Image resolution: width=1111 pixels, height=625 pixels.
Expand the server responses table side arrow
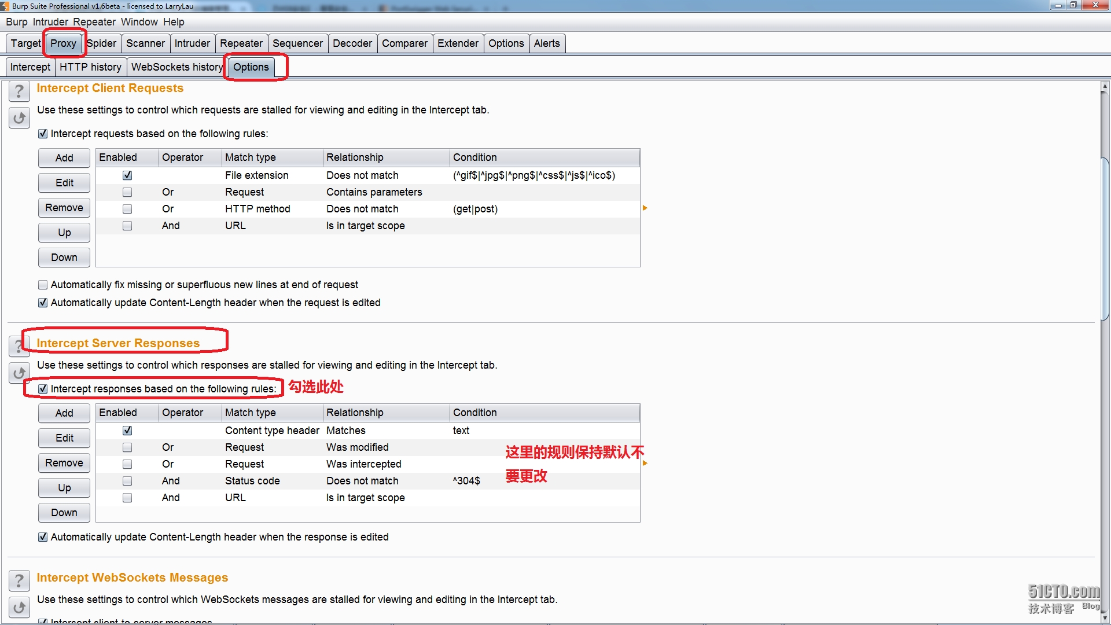tap(645, 463)
